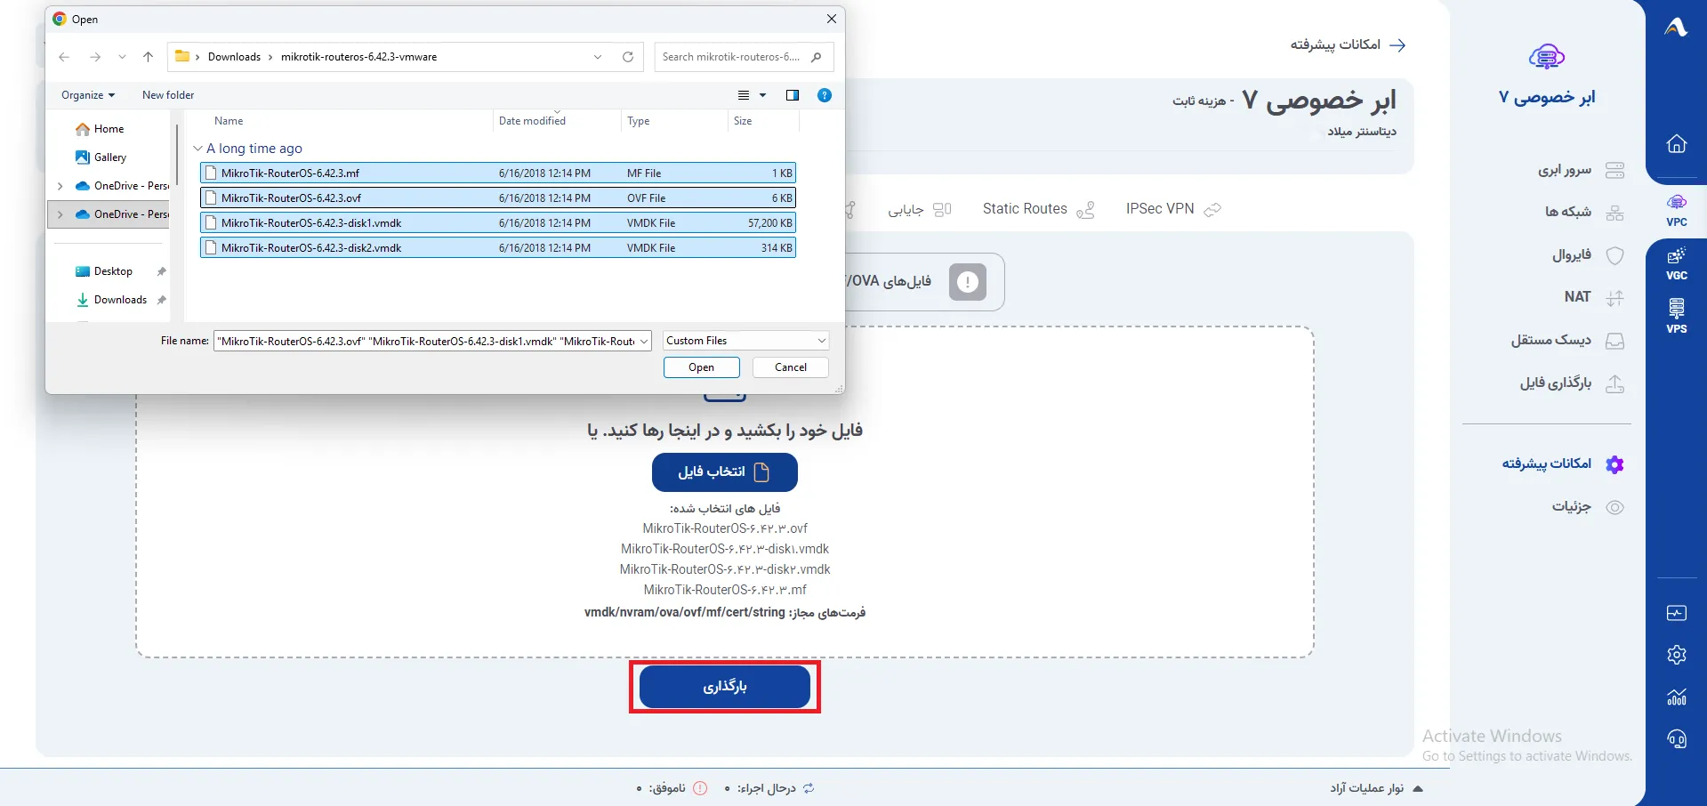The width and height of the screenshot is (1707, 806).
Task: Expand the address bar history dropdown
Action: pyautogui.click(x=598, y=57)
